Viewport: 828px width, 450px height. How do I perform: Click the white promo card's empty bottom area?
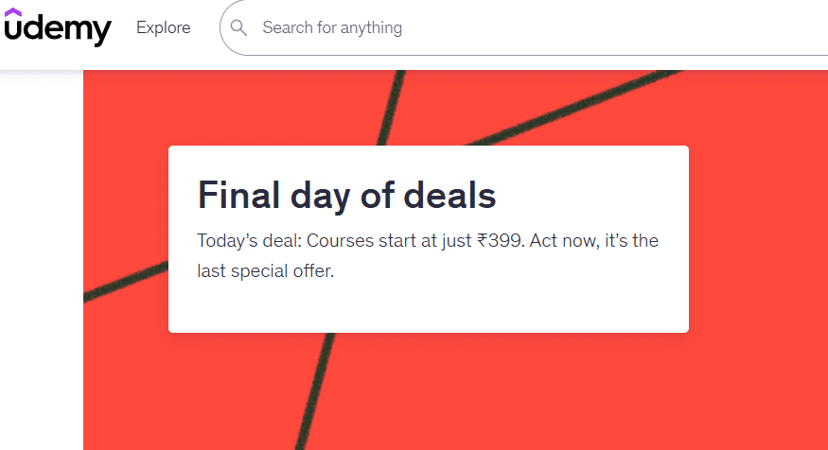(428, 308)
